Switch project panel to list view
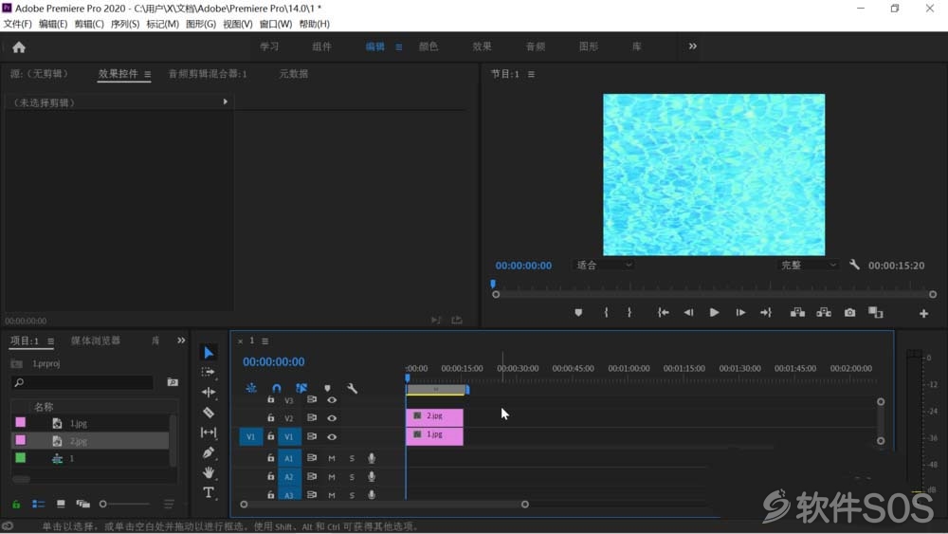The height and width of the screenshot is (534, 948). pos(38,504)
